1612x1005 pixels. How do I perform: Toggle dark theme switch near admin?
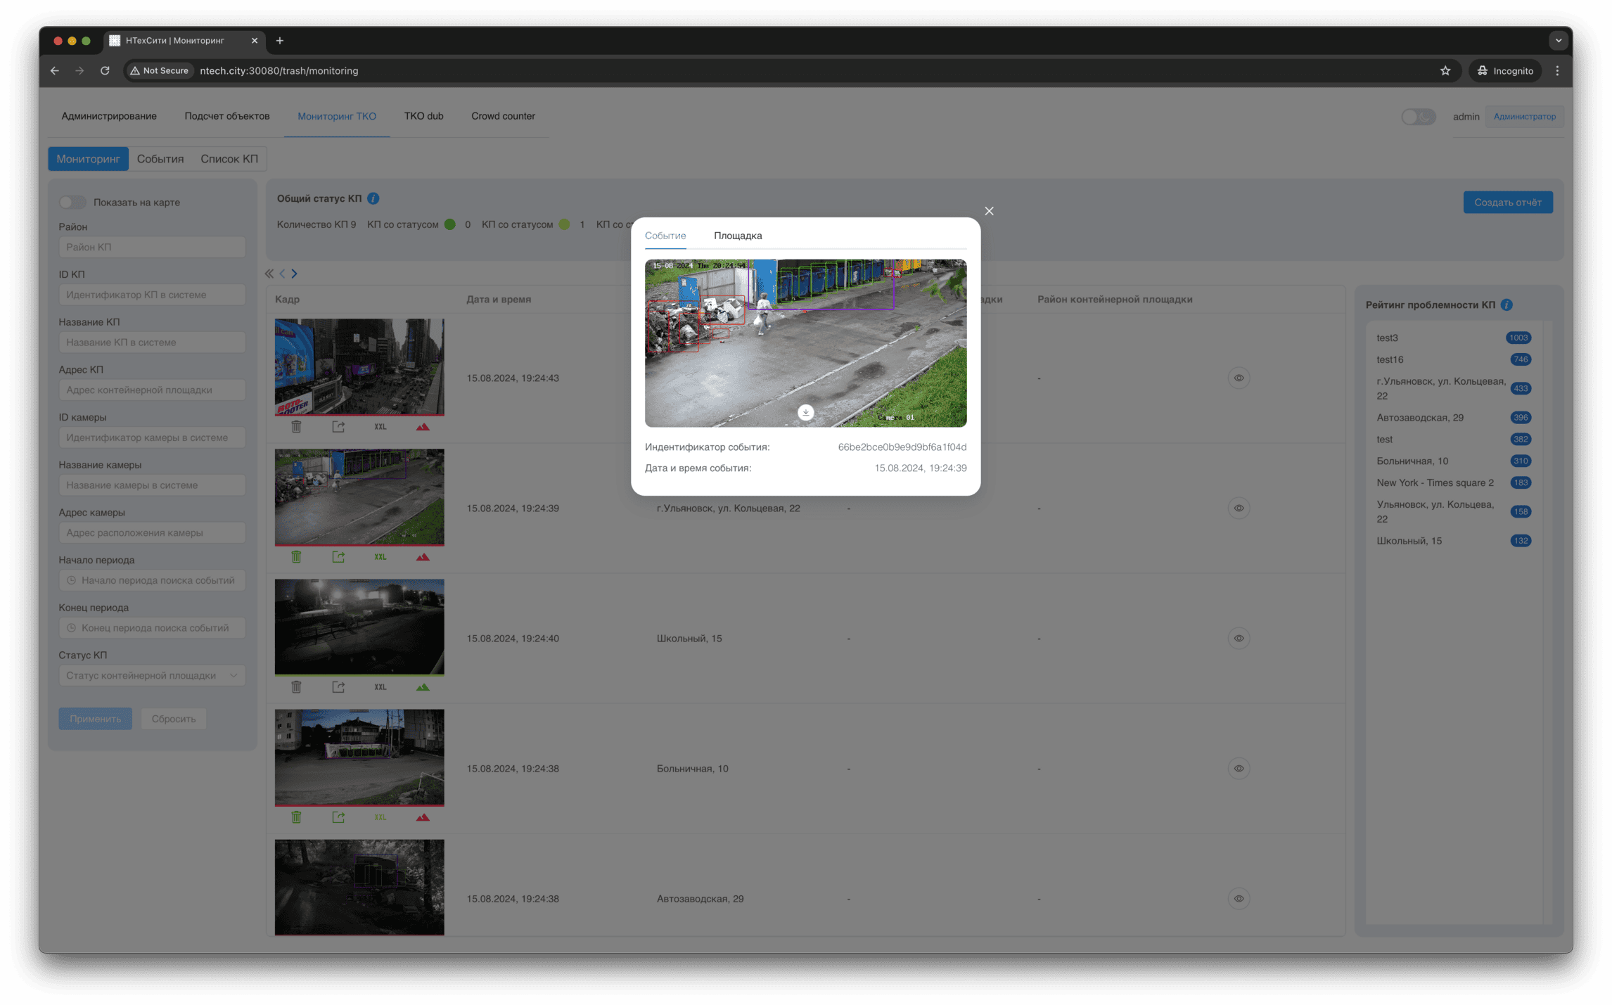(x=1417, y=117)
